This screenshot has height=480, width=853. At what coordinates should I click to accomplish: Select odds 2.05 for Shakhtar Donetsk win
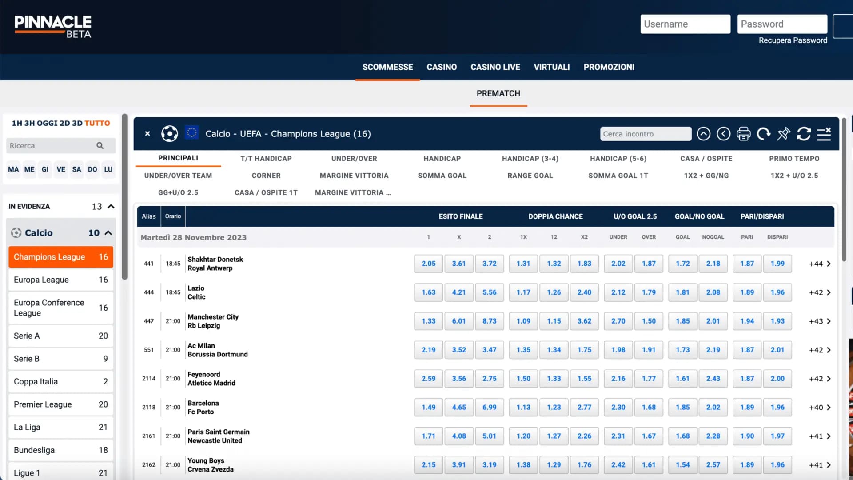click(x=428, y=264)
